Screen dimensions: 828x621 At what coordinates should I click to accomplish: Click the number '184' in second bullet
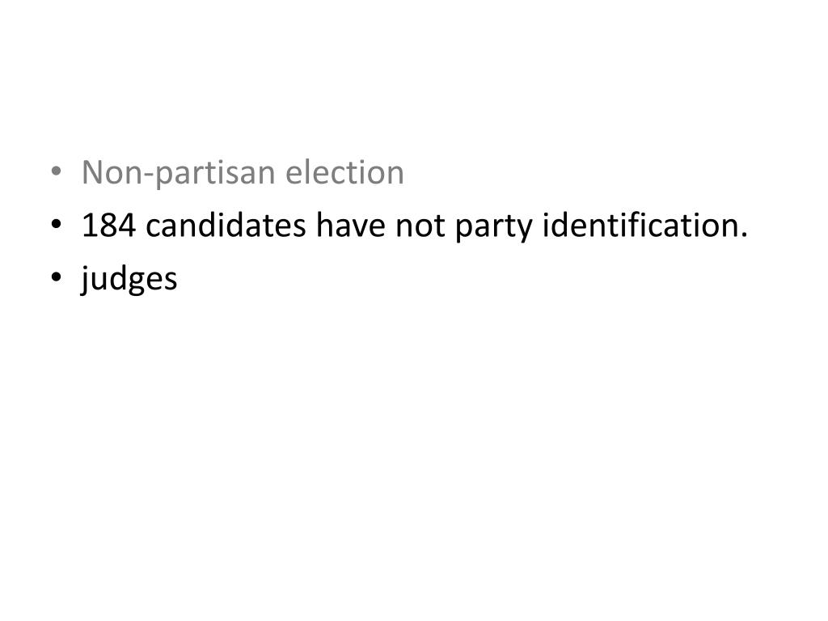coord(109,225)
